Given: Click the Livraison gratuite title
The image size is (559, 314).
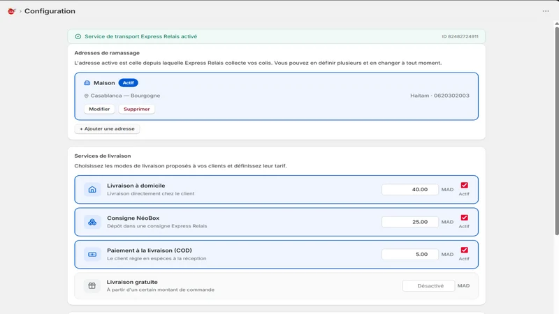Looking at the screenshot, I should click(x=132, y=282).
